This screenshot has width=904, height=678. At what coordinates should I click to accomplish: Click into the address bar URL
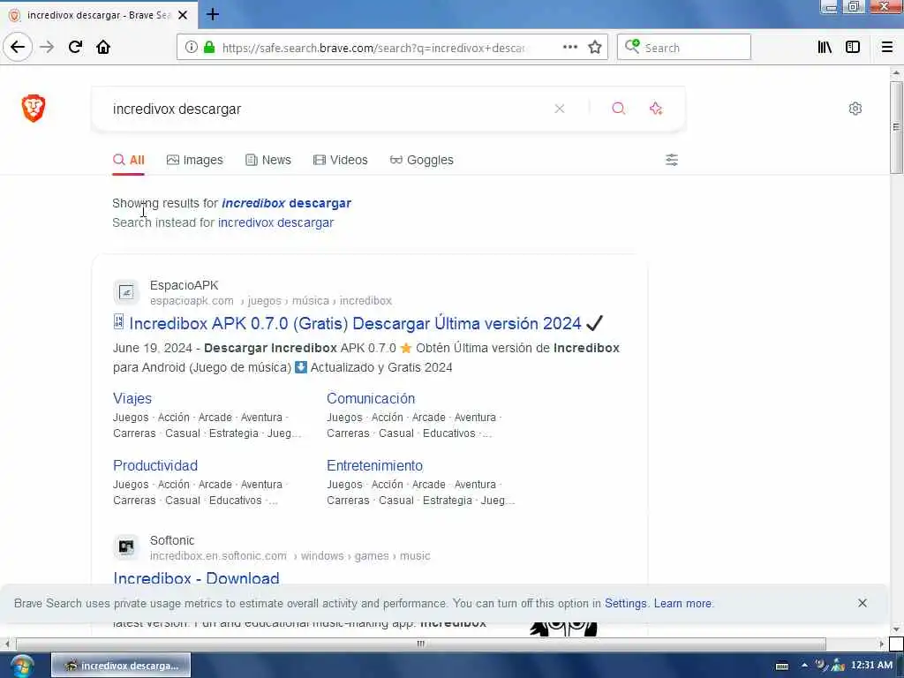coord(373,48)
